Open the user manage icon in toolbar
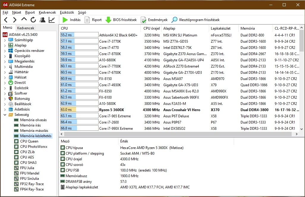305x197 pixels. coord(42,20)
